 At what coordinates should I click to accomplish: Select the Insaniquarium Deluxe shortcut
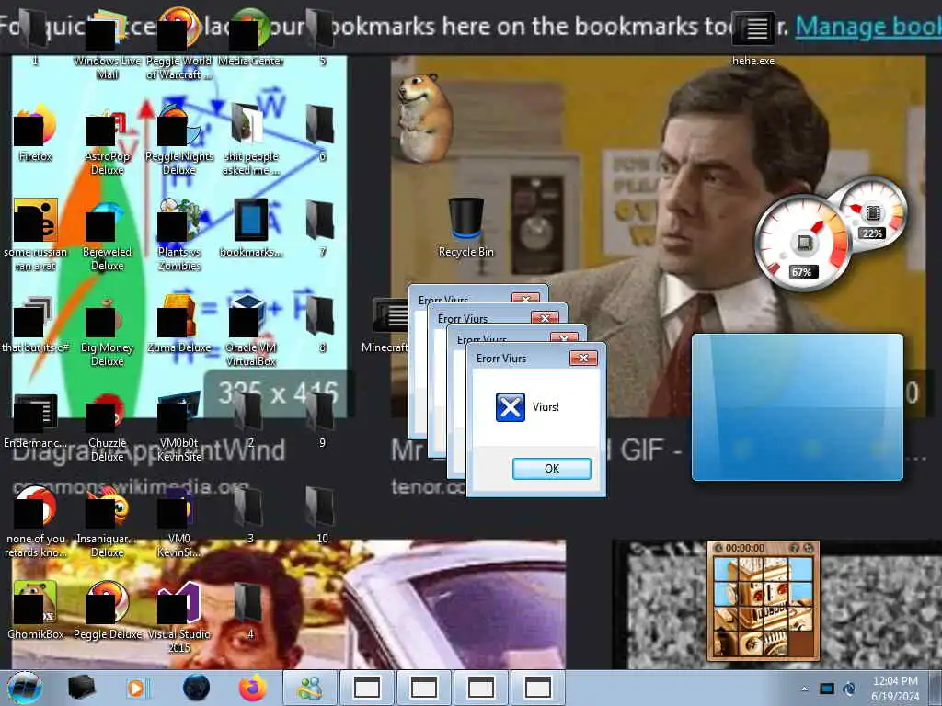pyautogui.click(x=107, y=523)
